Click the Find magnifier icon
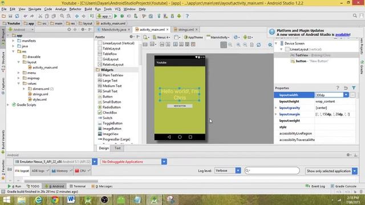The image size is (365, 205). coord(62,16)
